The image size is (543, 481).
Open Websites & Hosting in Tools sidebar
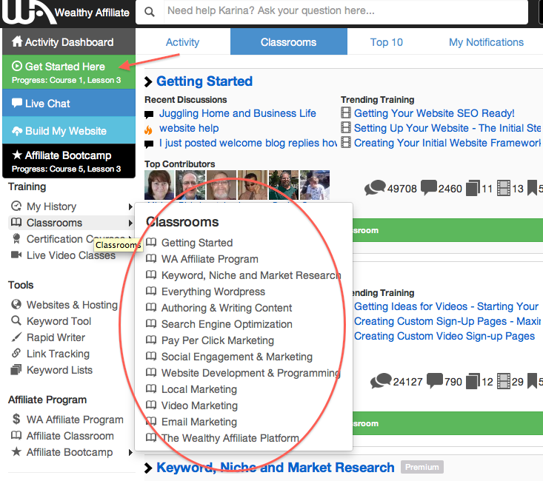[72, 305]
